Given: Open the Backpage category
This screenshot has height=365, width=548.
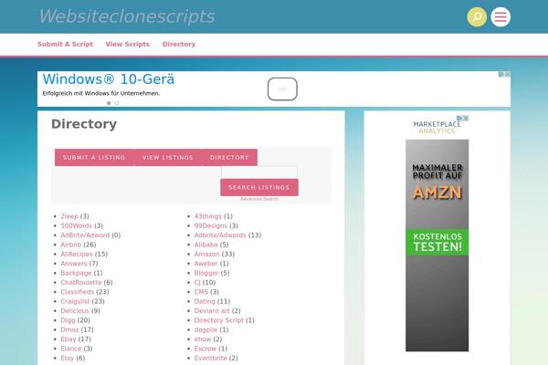Looking at the screenshot, I should coord(76,273).
